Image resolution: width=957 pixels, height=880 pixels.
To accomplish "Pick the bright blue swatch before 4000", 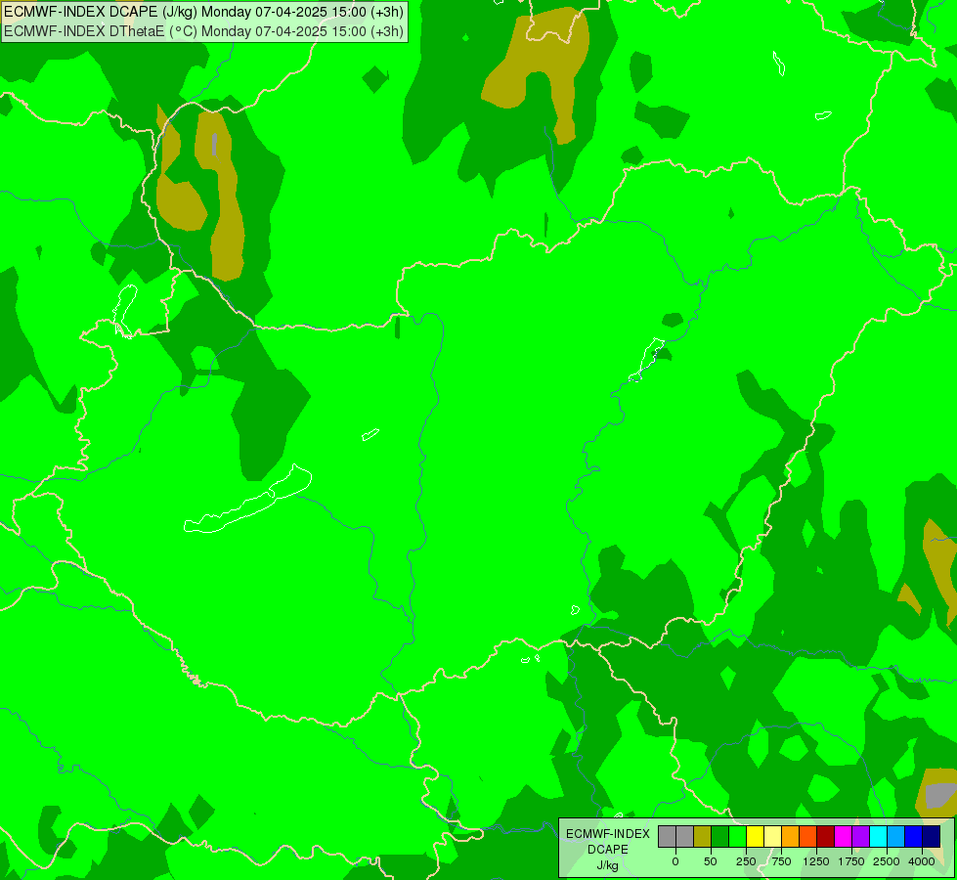I will tap(914, 836).
